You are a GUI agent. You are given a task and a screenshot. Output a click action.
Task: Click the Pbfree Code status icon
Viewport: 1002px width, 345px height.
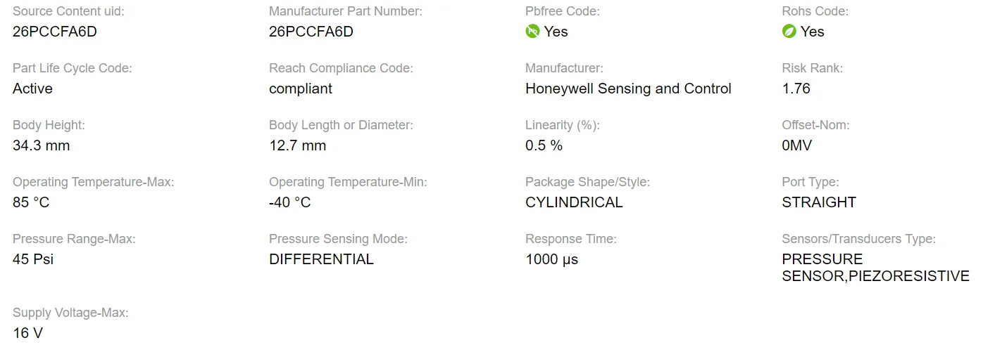532,32
